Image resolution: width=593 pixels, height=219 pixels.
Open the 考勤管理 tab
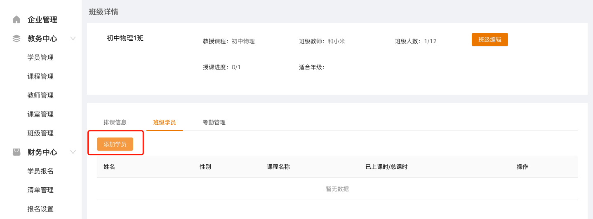[214, 122]
